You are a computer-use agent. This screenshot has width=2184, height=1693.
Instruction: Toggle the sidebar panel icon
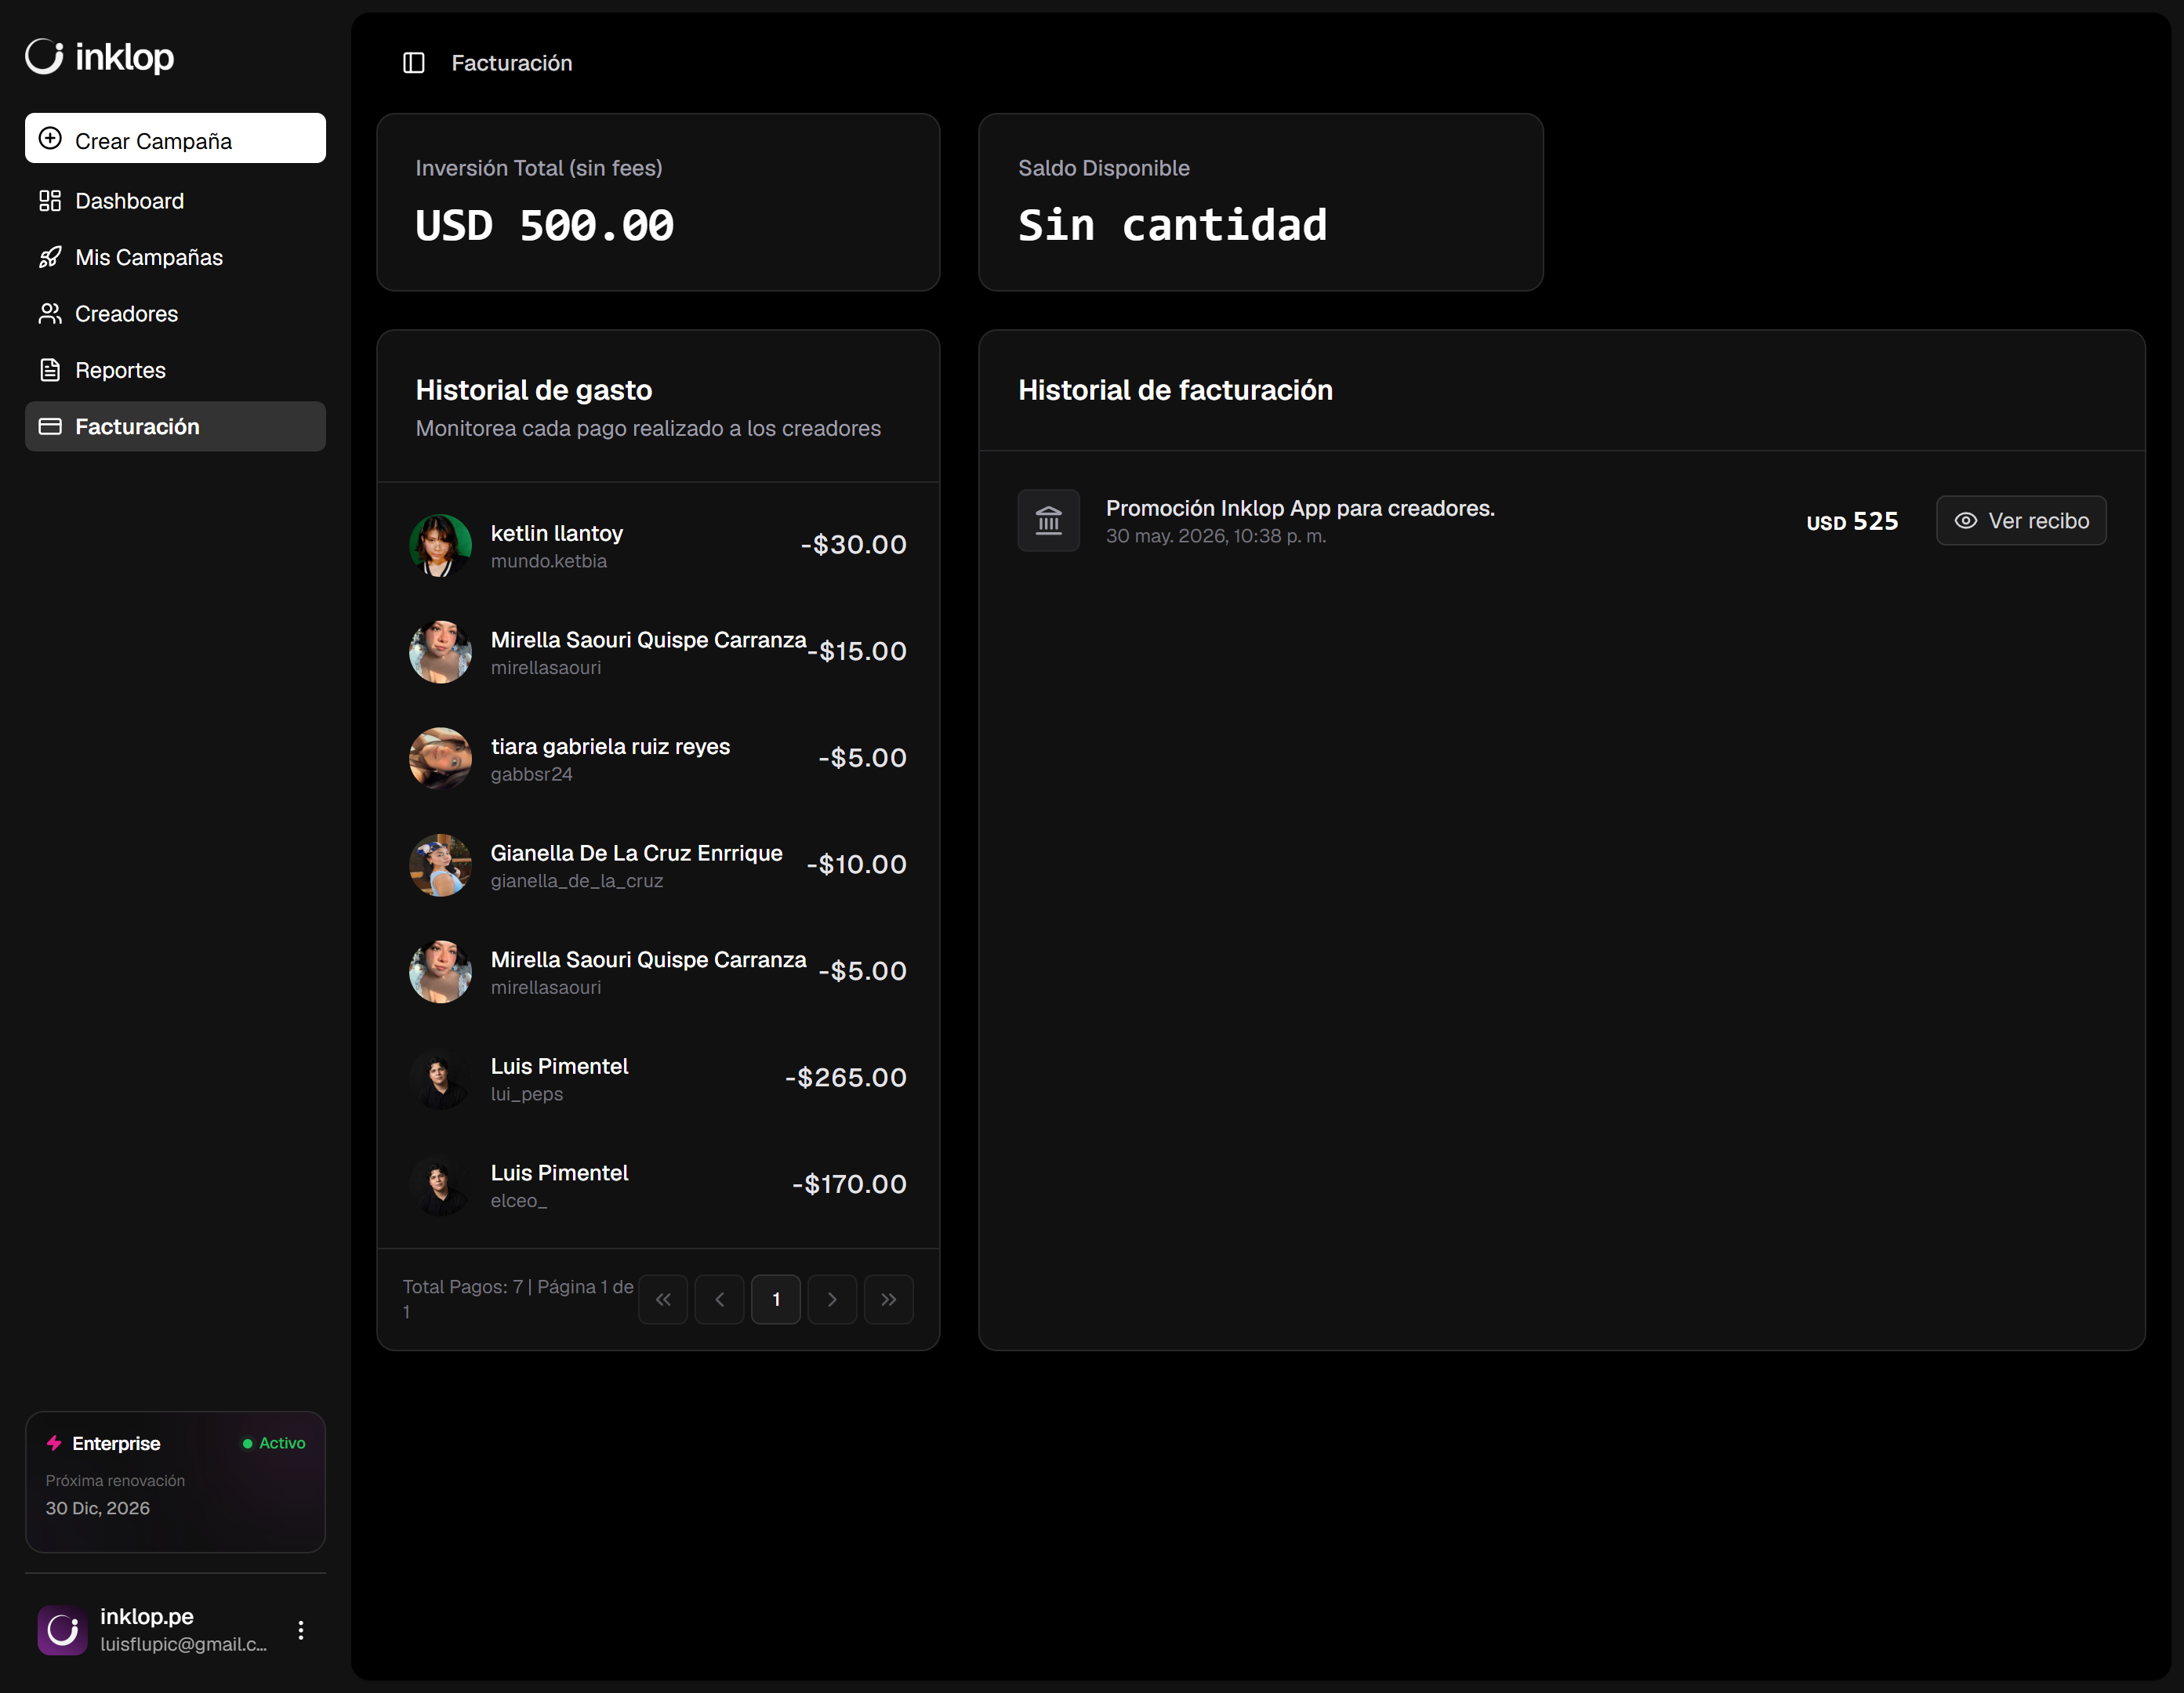pos(414,63)
